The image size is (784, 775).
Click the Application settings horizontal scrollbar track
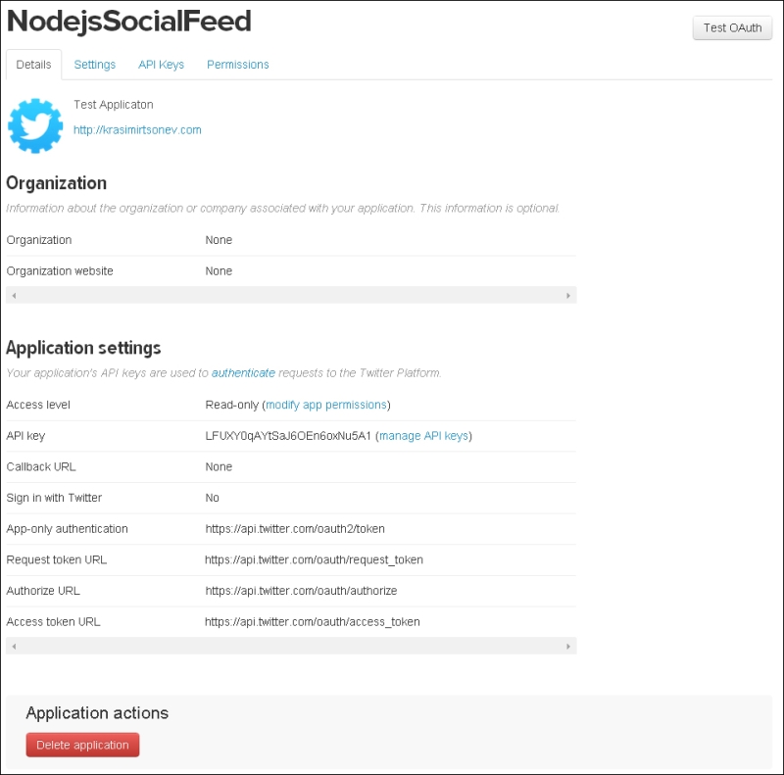pos(291,646)
